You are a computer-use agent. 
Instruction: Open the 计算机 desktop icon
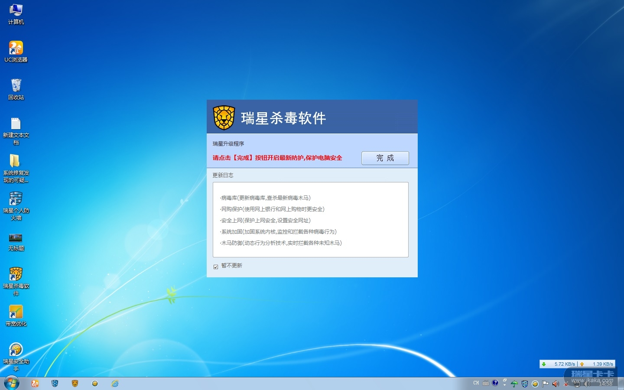pyautogui.click(x=16, y=14)
